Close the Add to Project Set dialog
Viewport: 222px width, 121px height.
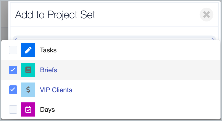click(207, 15)
